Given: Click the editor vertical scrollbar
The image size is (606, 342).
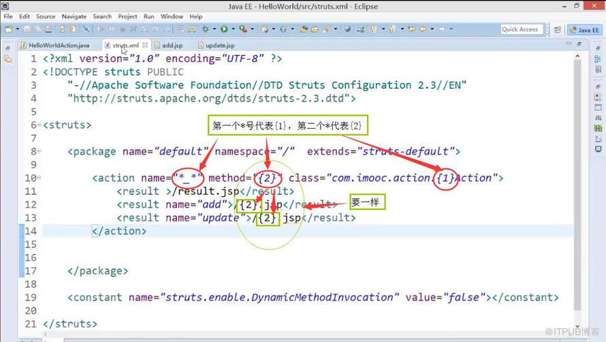Looking at the screenshot, I should pyautogui.click(x=577, y=186).
